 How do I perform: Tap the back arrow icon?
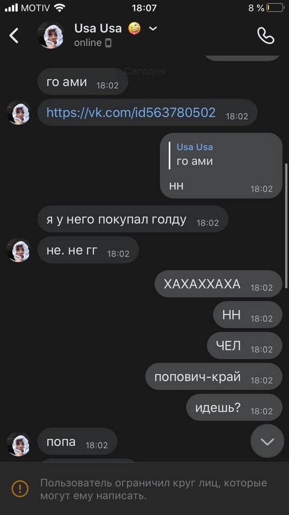pos(14,35)
